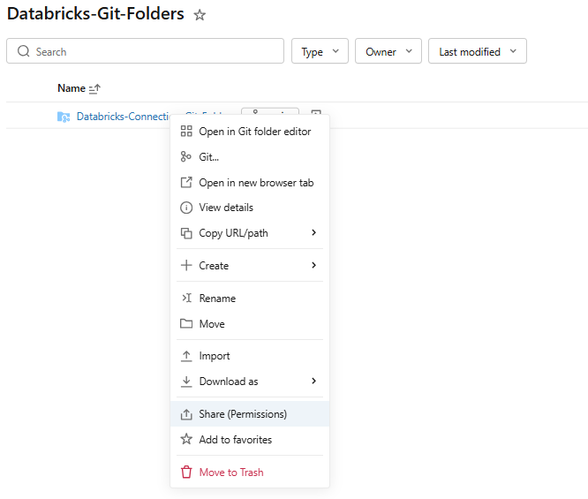
Task: Star the Databricks-Git-Folders title as favorite
Action: (200, 15)
